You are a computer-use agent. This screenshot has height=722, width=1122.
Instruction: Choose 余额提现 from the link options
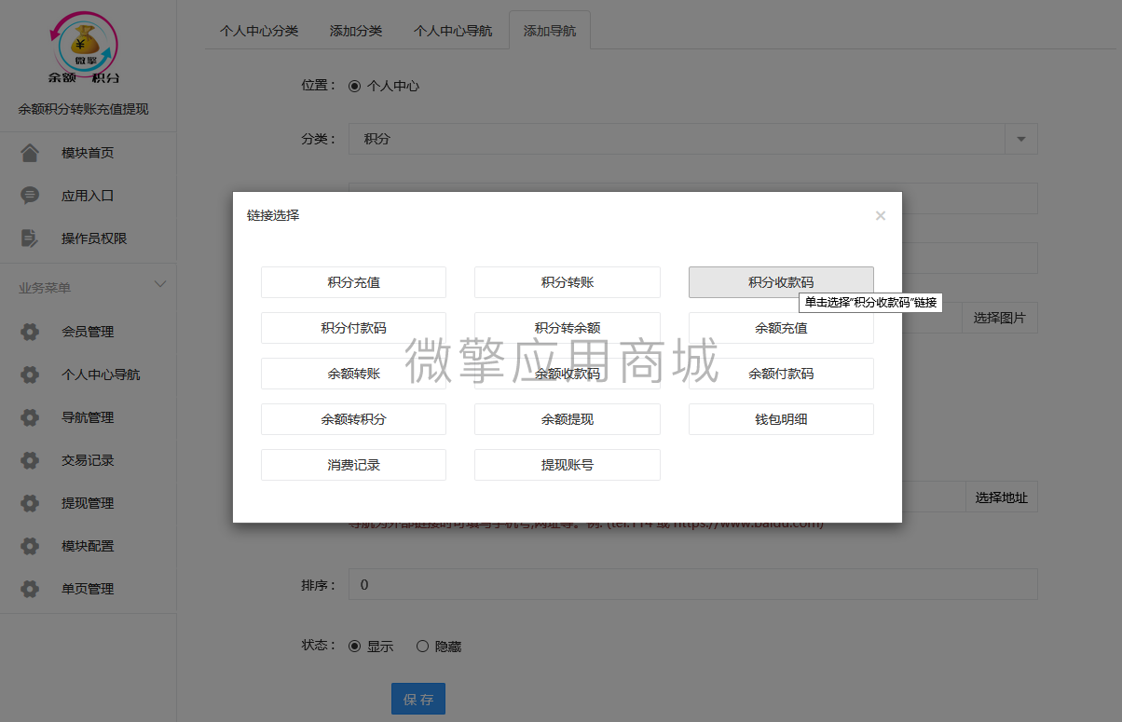(567, 418)
